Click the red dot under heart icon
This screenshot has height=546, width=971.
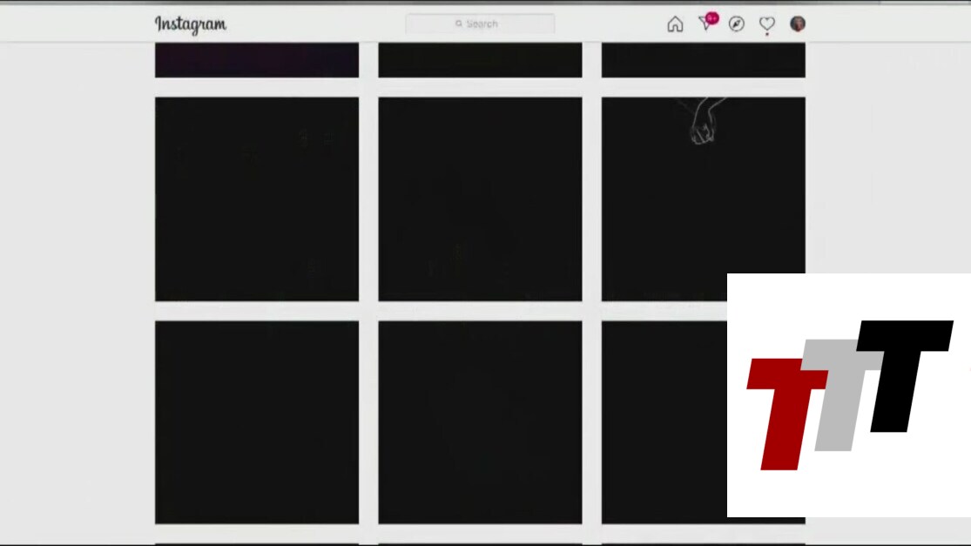[767, 35]
